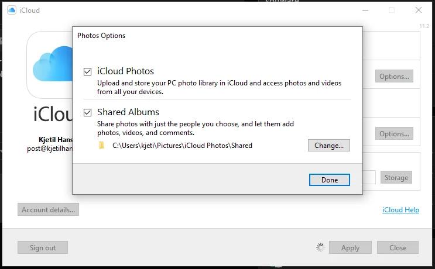Close the iCloud window with X
Screen dimensions: 435x269
[419, 11]
